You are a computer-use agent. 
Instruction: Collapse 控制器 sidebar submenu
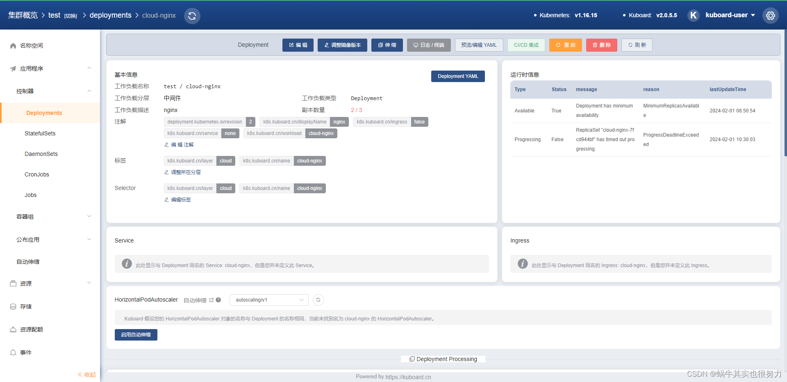[x=50, y=91]
